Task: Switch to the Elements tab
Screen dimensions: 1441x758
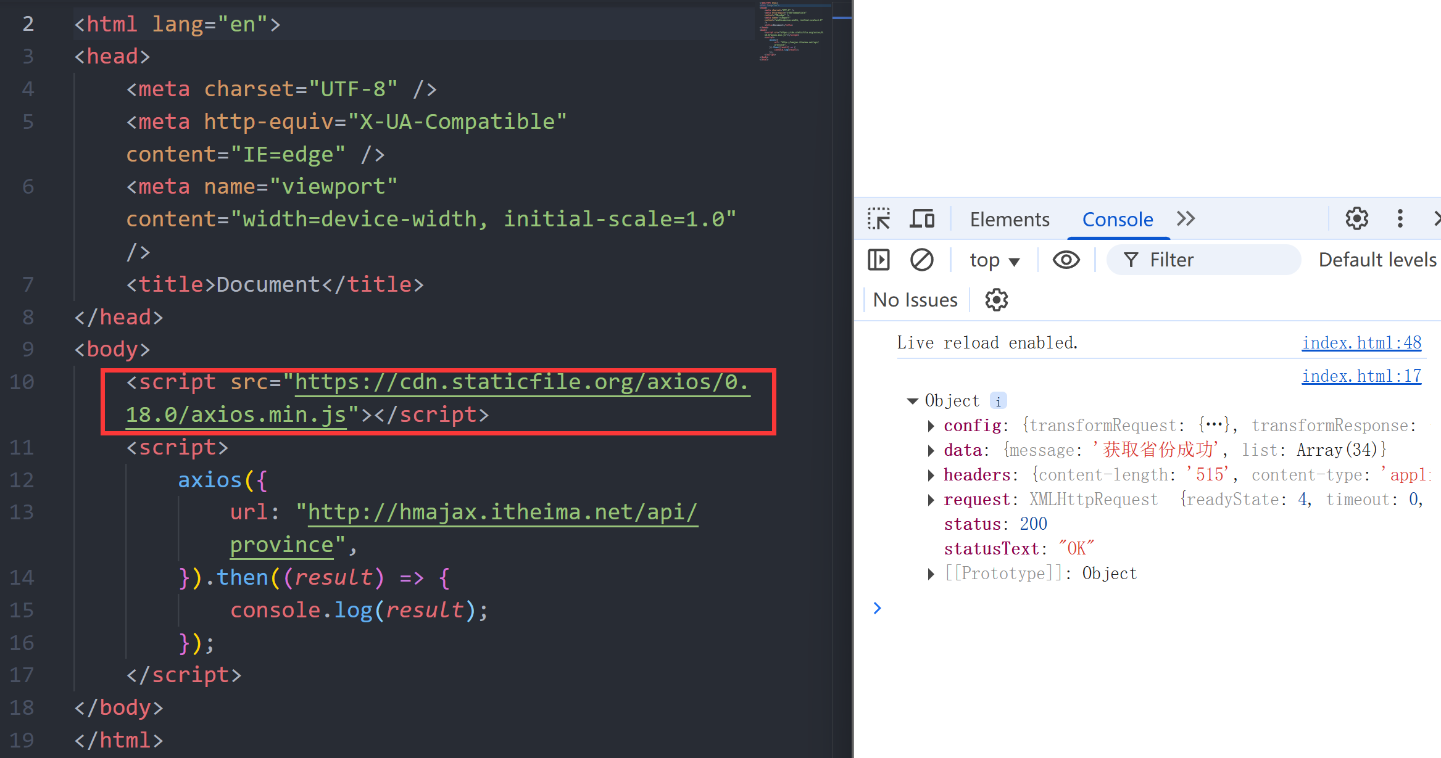Action: pos(1009,220)
